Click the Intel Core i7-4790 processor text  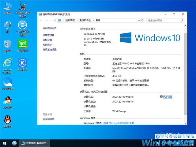click(146, 70)
